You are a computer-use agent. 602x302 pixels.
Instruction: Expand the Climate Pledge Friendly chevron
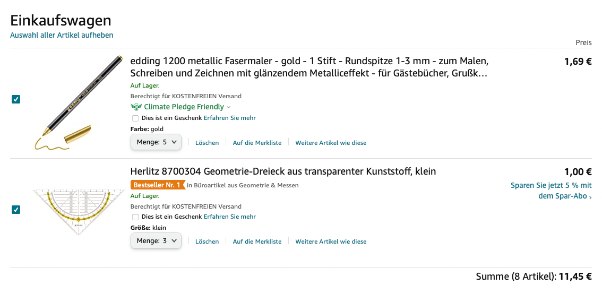point(228,107)
